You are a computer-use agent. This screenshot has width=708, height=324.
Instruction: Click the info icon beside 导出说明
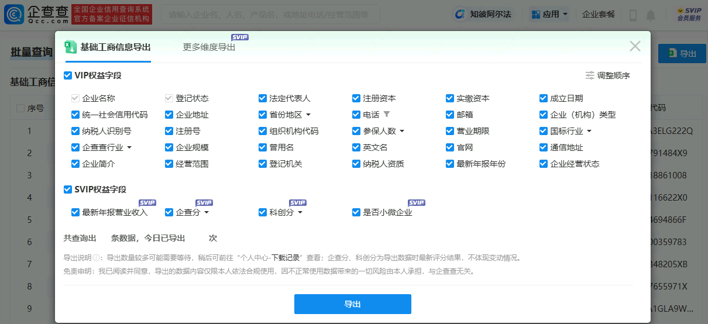click(96, 258)
